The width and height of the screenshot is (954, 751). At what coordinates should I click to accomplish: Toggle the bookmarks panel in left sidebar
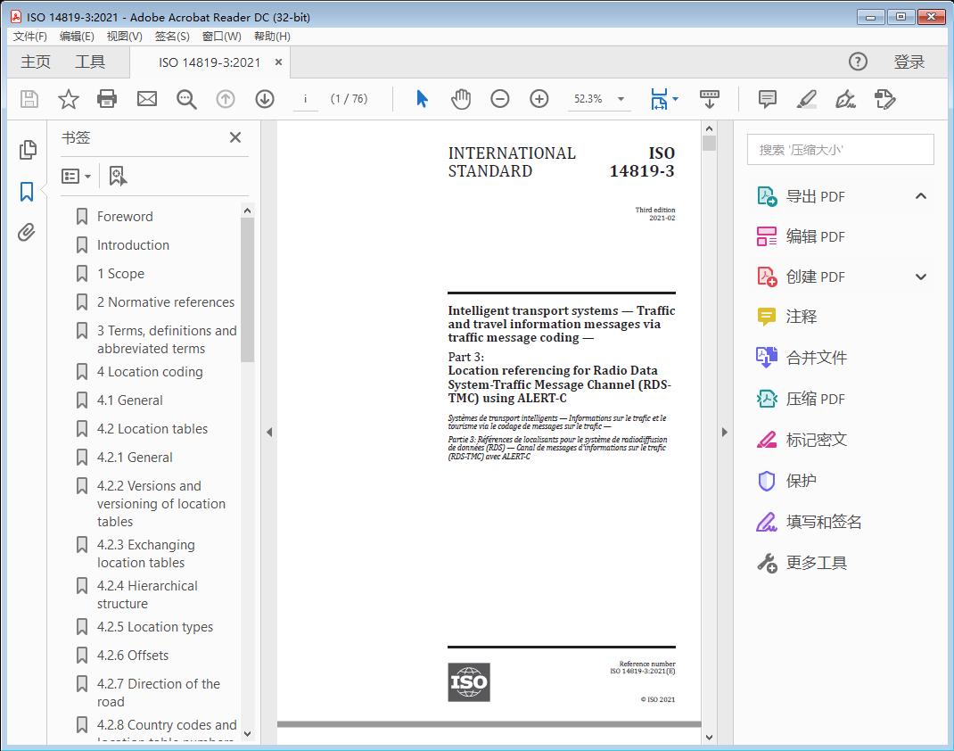pos(27,191)
